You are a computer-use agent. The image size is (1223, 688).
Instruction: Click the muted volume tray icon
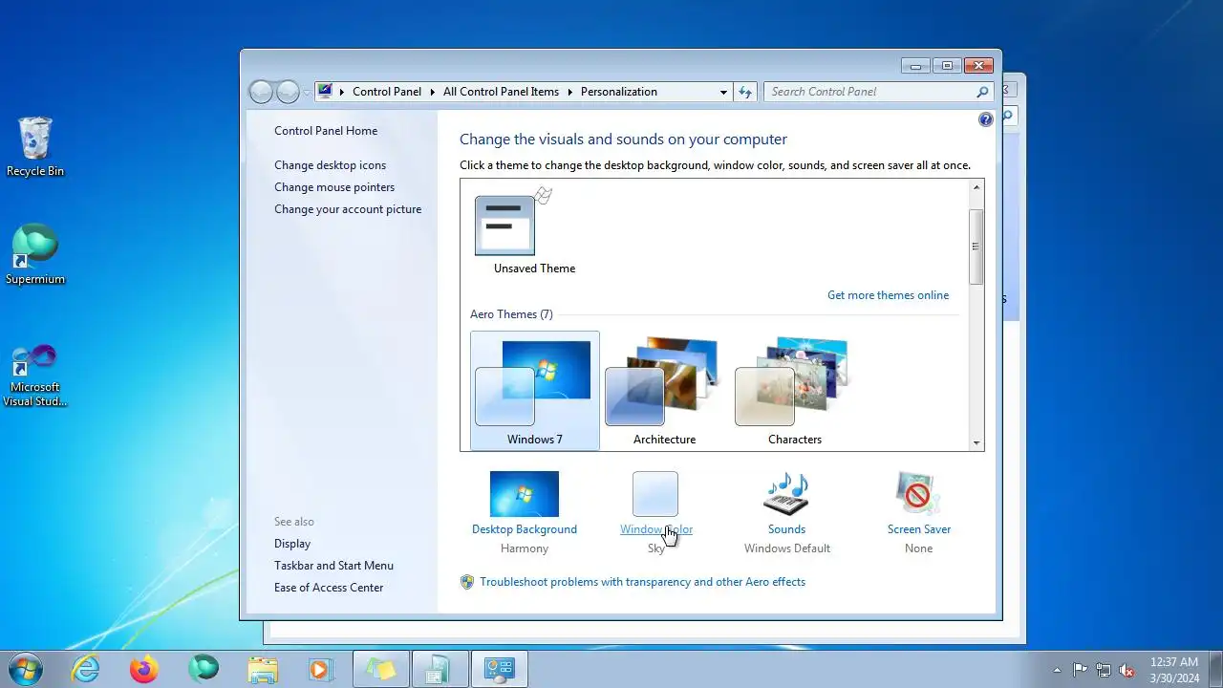tap(1126, 670)
